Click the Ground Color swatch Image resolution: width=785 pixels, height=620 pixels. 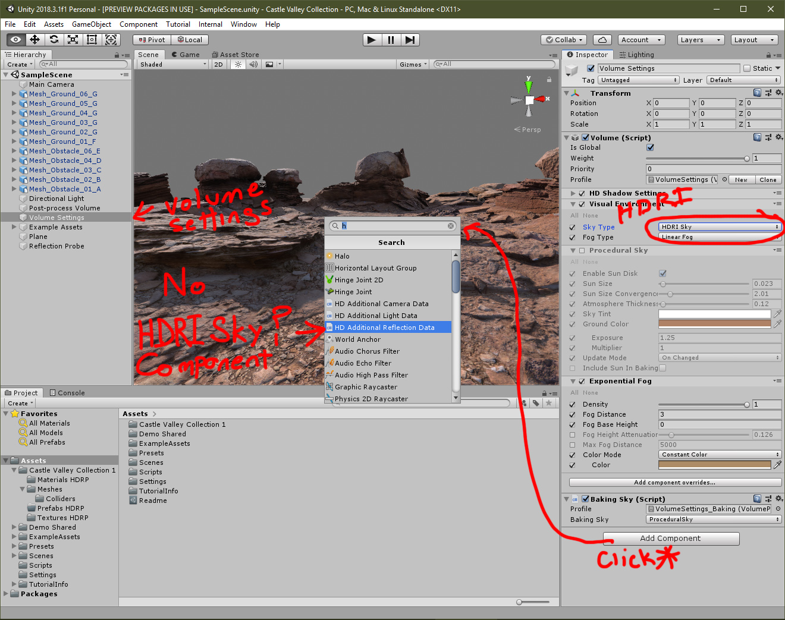(714, 324)
